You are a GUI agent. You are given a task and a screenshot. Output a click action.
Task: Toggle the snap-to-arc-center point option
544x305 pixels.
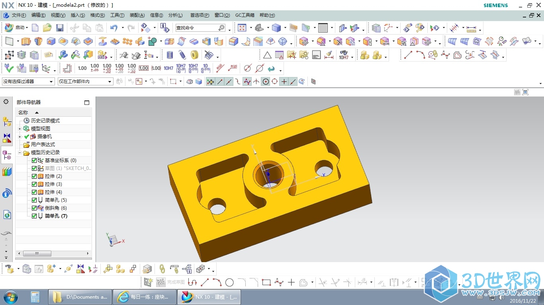click(x=266, y=81)
